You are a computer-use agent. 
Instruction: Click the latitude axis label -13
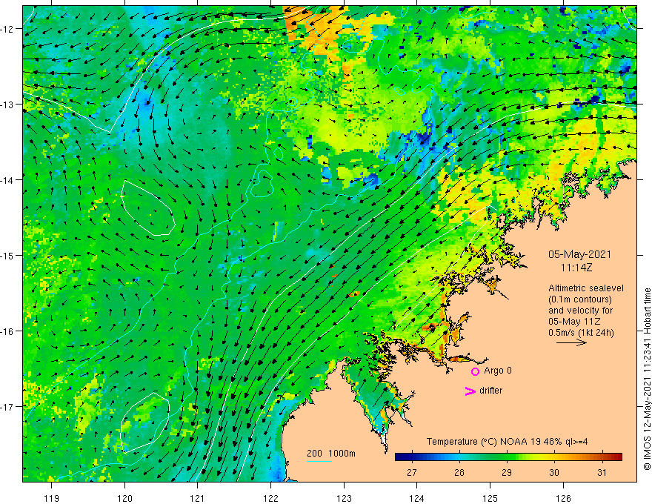(x=8, y=105)
